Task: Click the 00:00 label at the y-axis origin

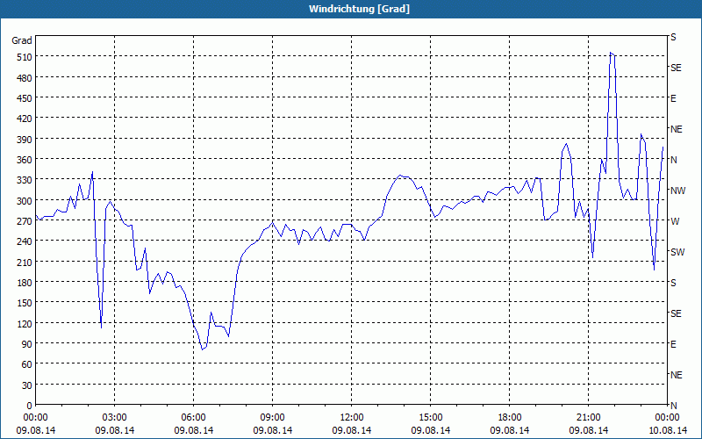Action: [x=35, y=418]
